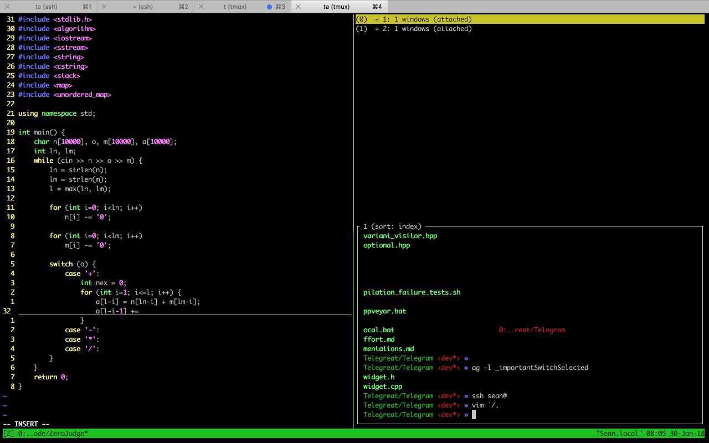The width and height of the screenshot is (709, 443).
Task: Click "ppveyor.bat" in the terminal output
Action: pyautogui.click(x=384, y=311)
